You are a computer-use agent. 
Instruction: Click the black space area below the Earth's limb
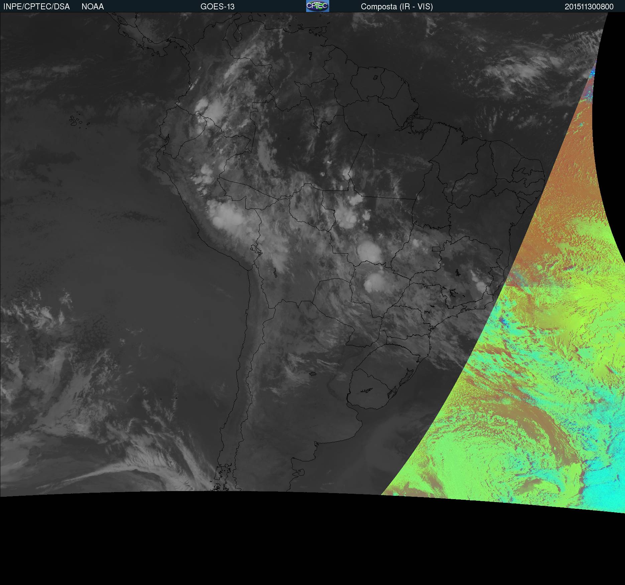301,542
